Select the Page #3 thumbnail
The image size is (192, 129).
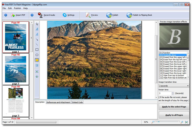[16, 101]
